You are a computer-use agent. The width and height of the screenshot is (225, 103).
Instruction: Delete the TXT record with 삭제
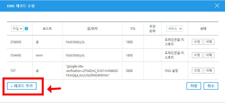tap(209, 70)
